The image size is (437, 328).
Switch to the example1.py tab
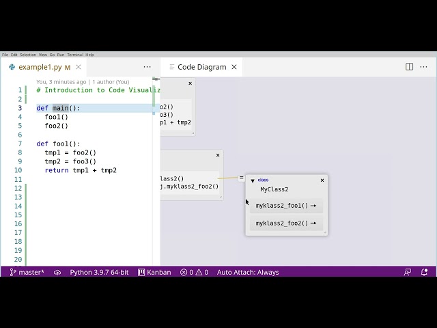[x=40, y=67]
